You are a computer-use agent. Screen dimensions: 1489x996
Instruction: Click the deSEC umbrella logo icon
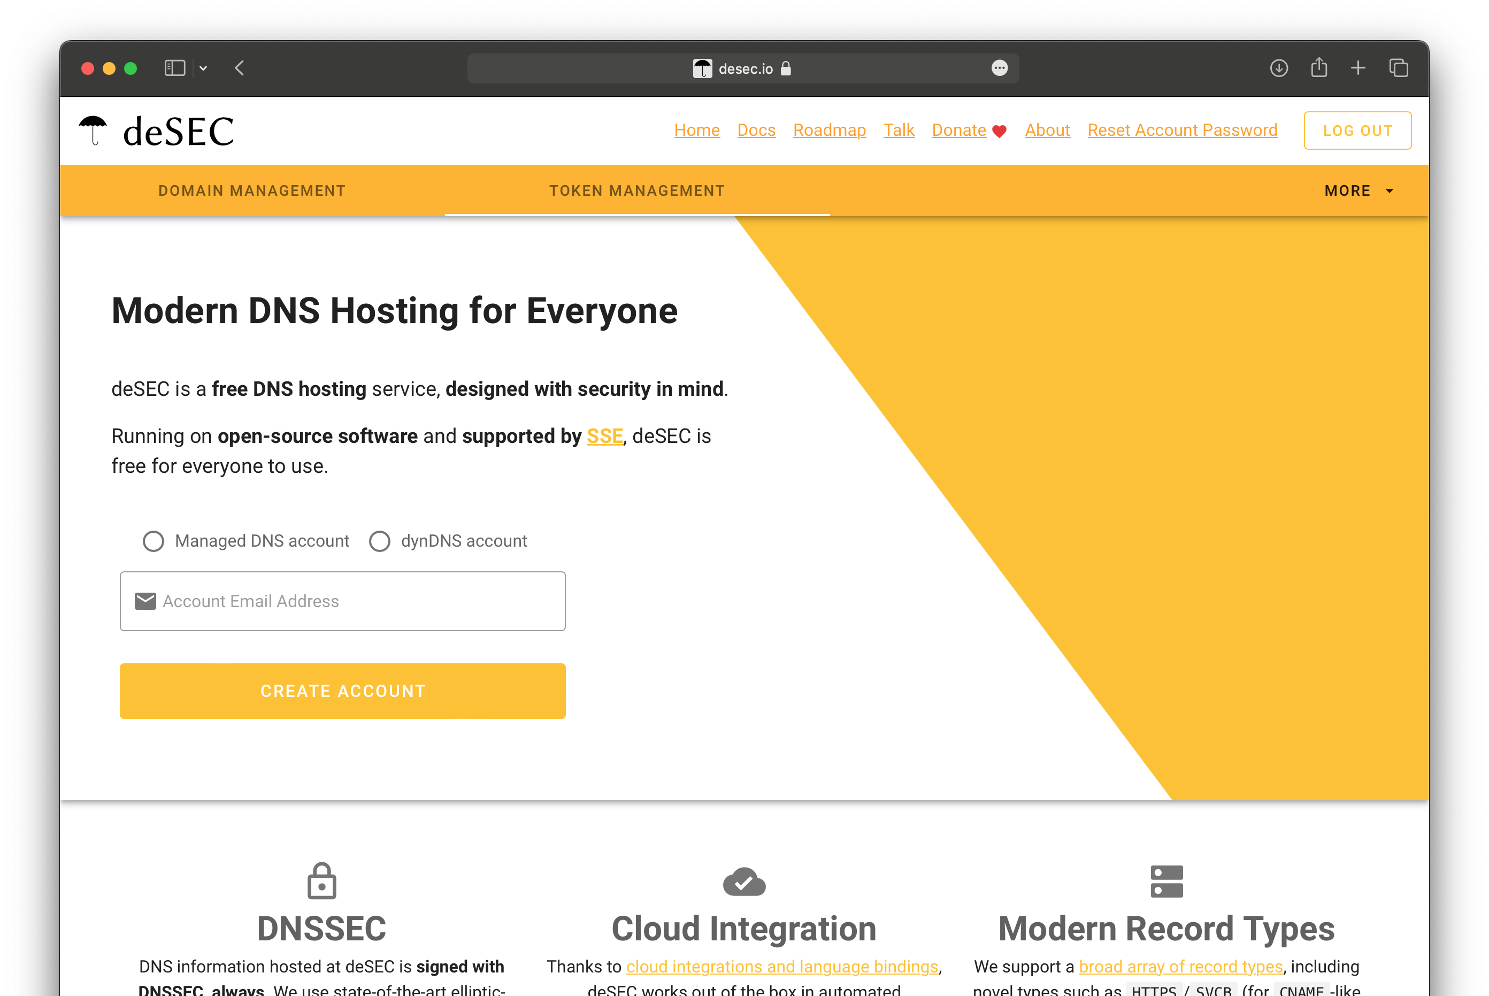pyautogui.click(x=94, y=130)
